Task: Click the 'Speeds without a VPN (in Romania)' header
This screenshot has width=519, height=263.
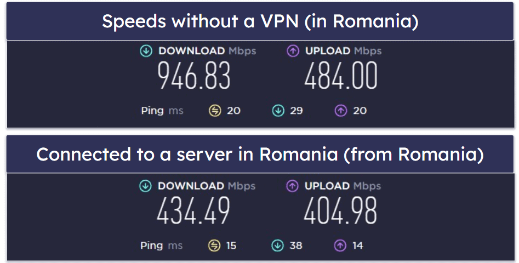Action: point(260,21)
